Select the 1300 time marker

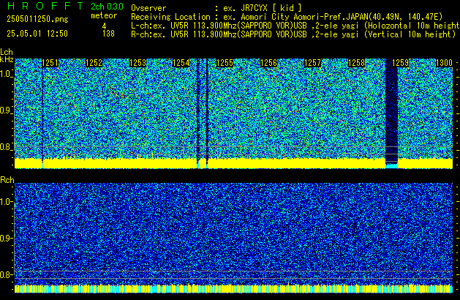coord(444,63)
